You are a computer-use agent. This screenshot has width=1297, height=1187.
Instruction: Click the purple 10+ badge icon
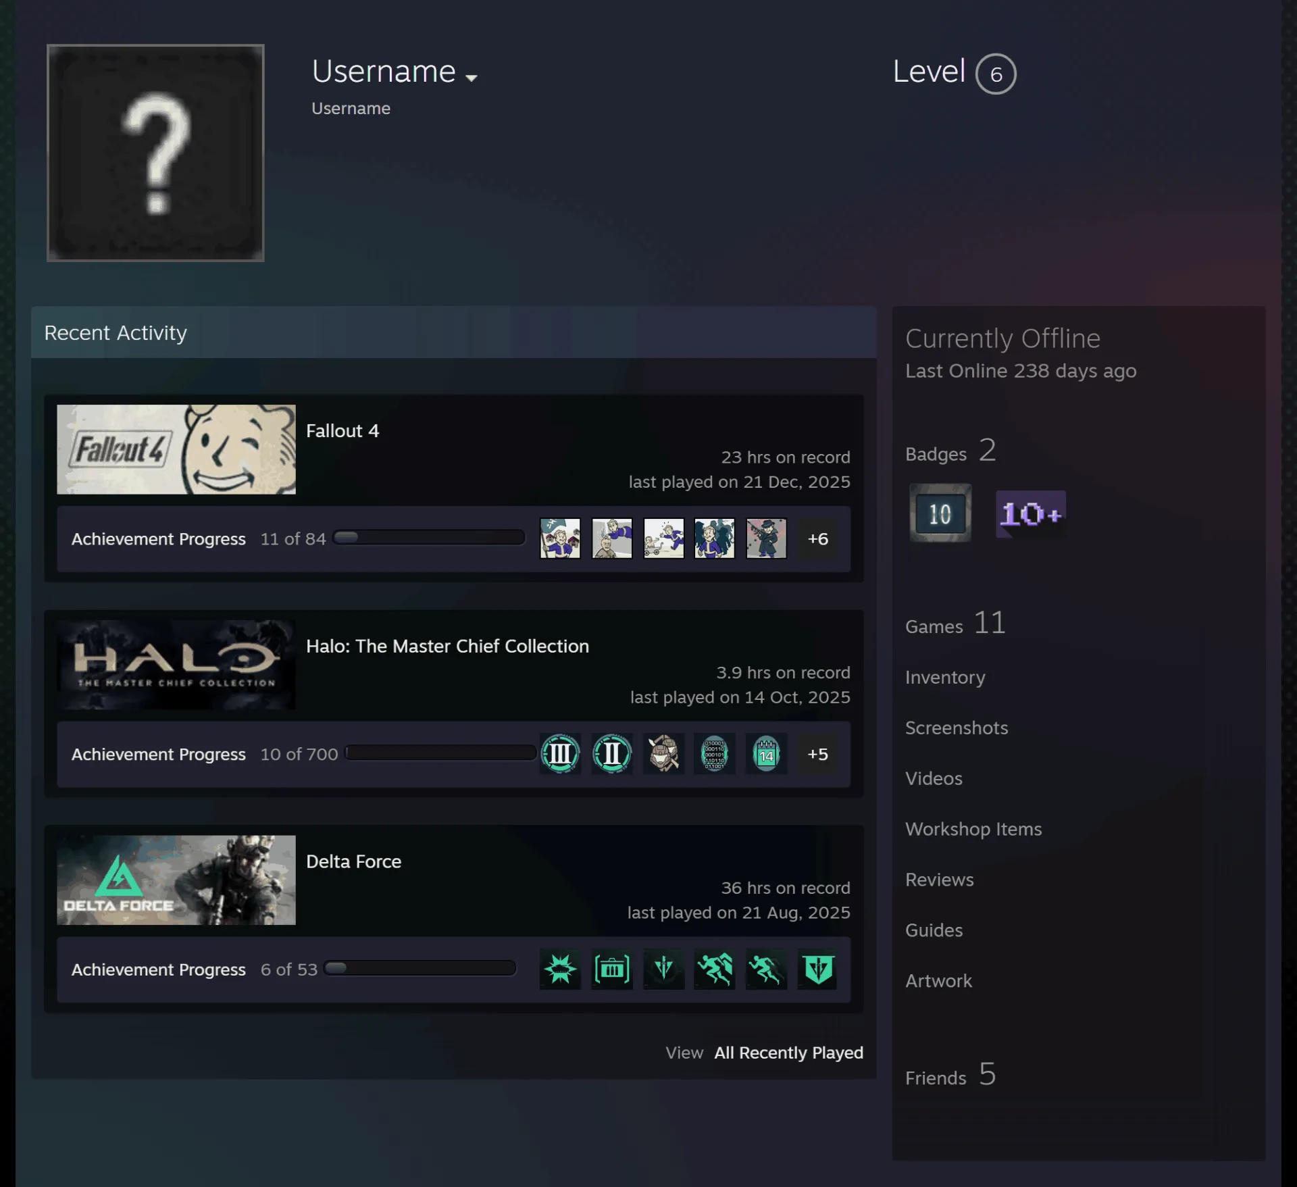click(x=1031, y=514)
